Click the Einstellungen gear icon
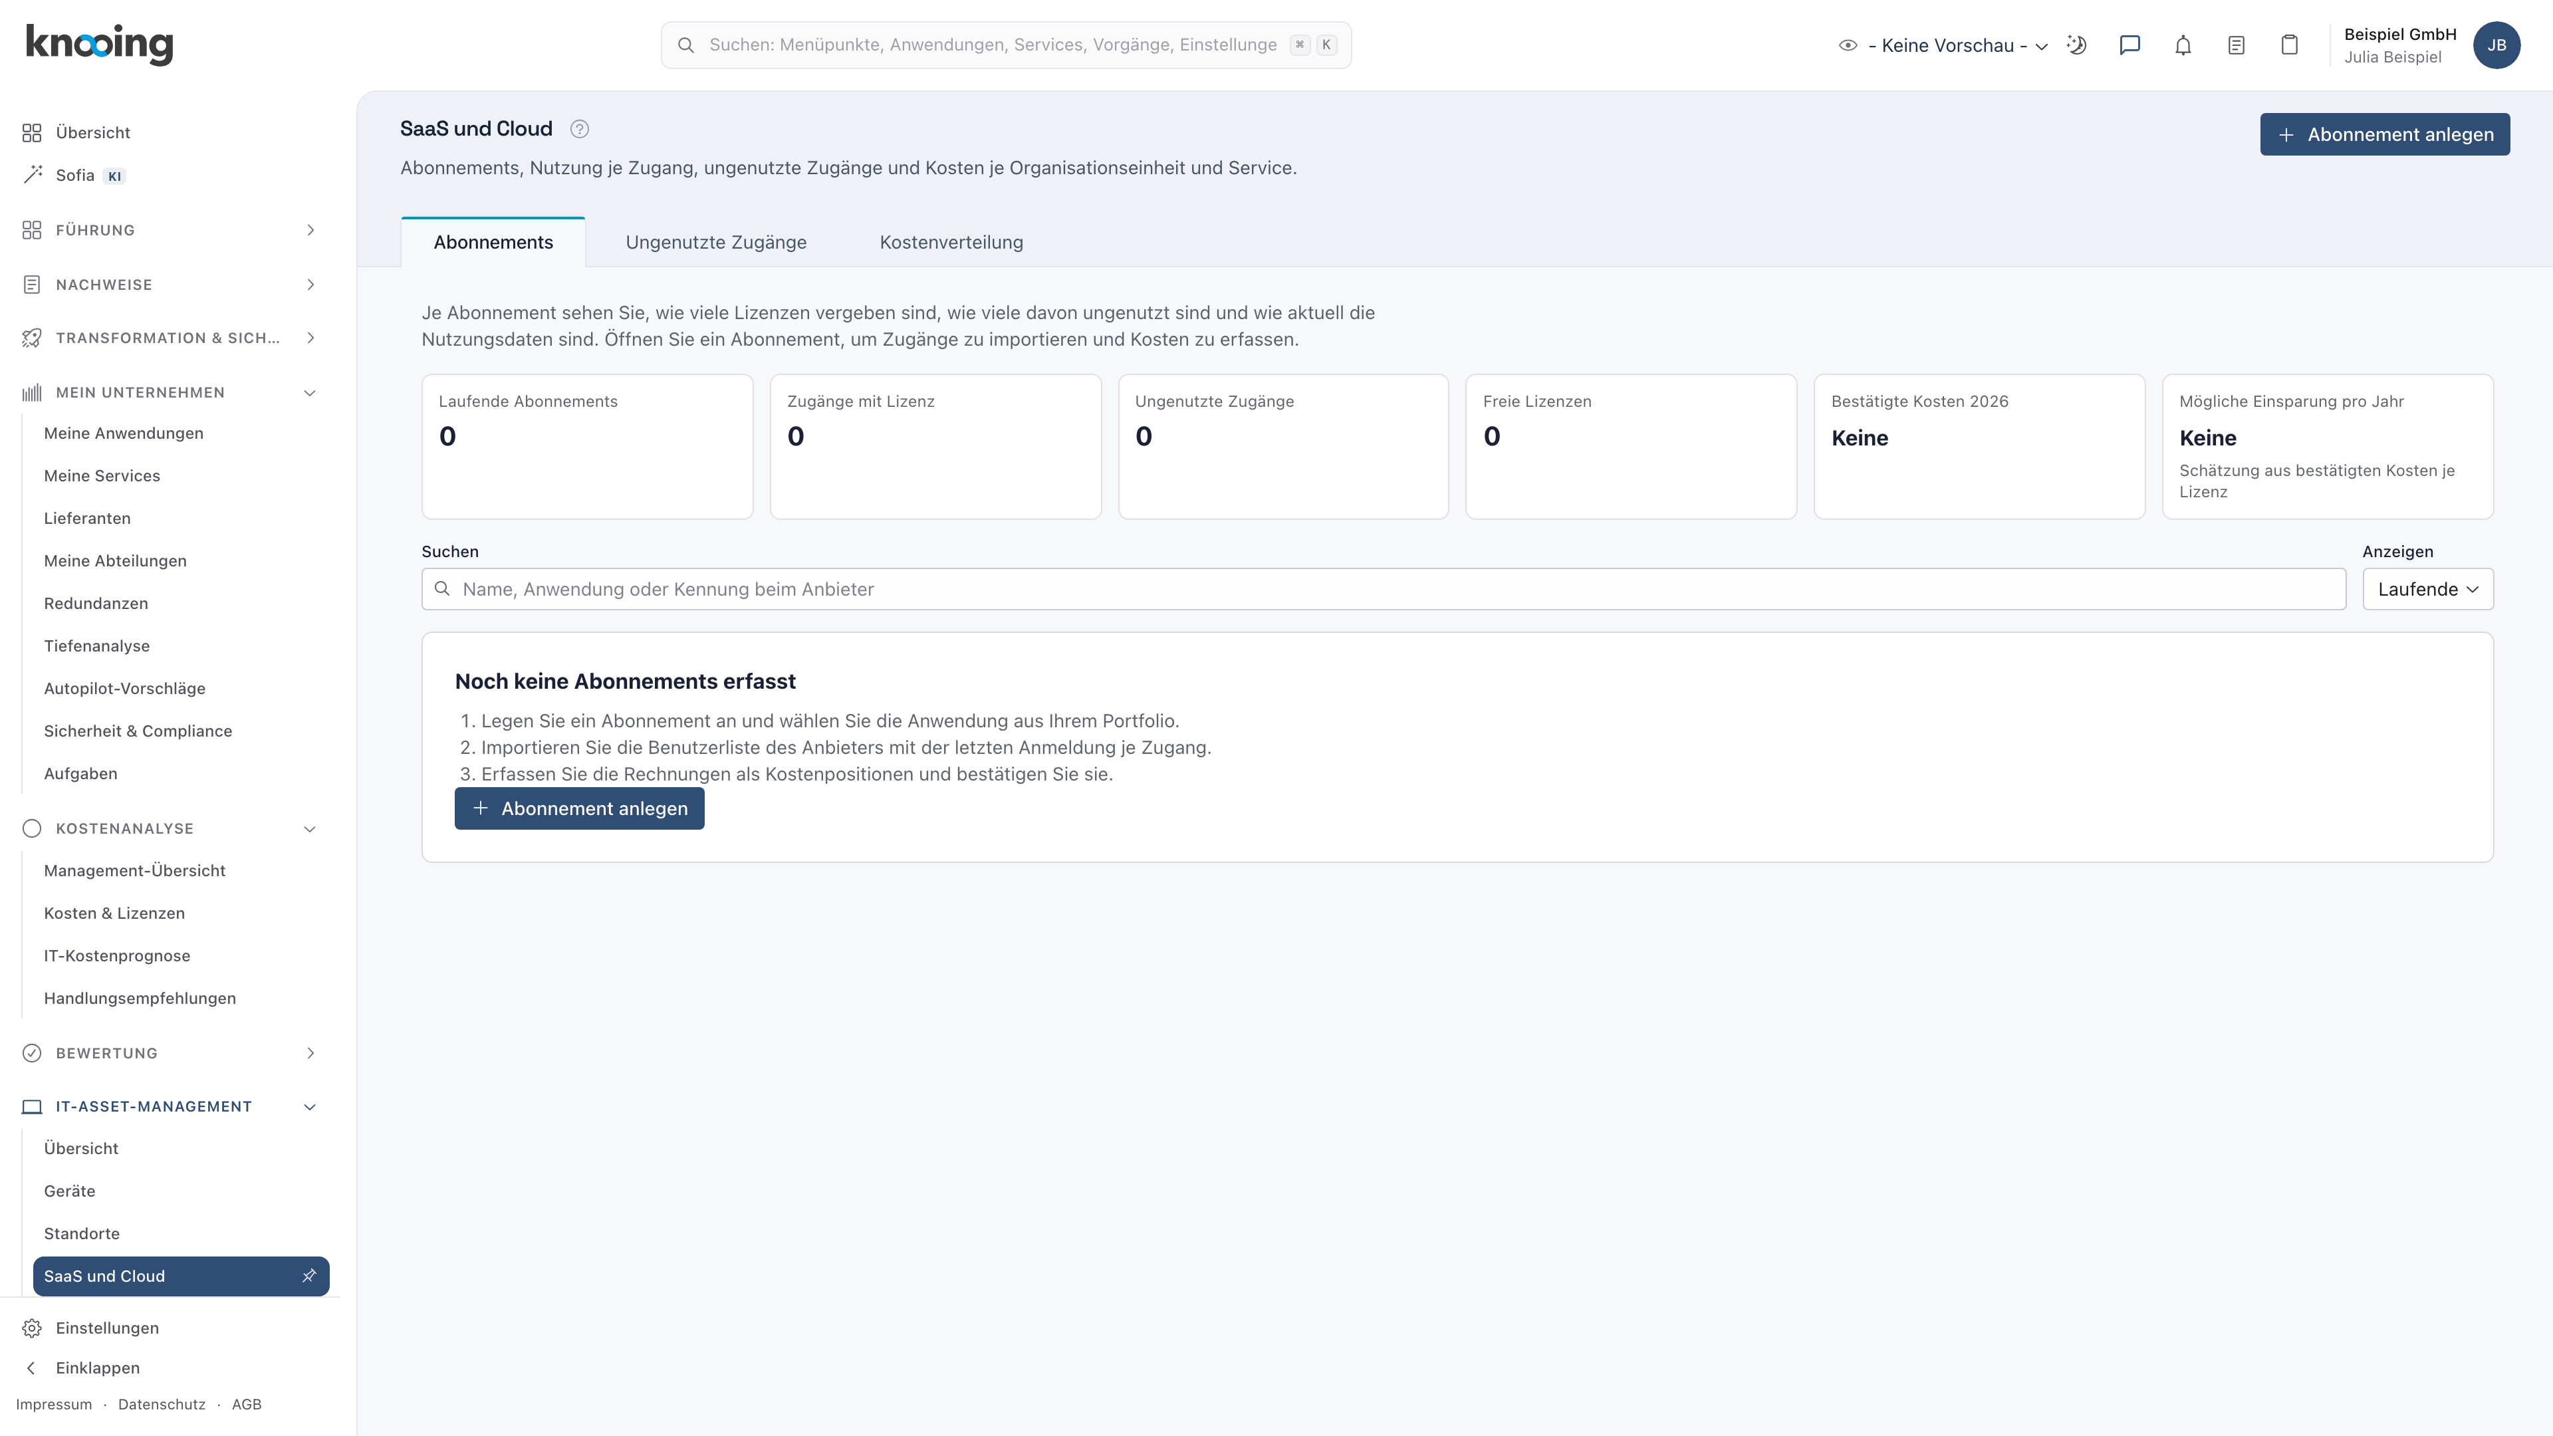2553x1436 pixels. pyautogui.click(x=32, y=1328)
